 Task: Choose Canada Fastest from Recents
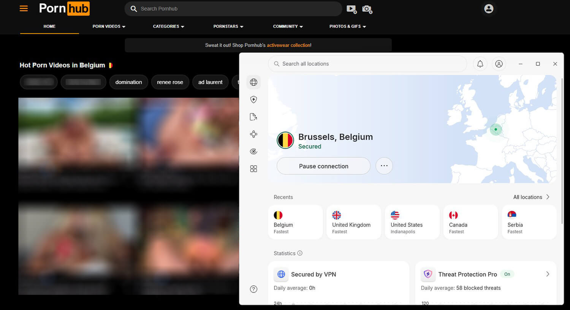click(x=471, y=222)
